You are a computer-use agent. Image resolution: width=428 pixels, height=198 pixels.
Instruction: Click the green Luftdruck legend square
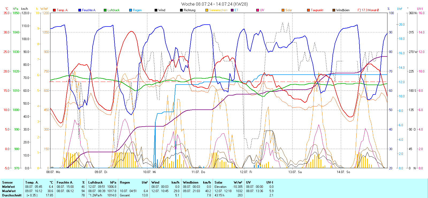pyautogui.click(x=105, y=10)
